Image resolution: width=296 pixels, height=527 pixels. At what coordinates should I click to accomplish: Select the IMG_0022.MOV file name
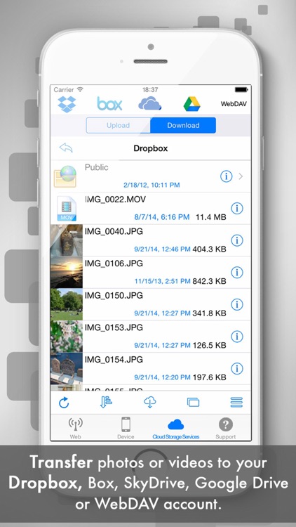pos(115,200)
